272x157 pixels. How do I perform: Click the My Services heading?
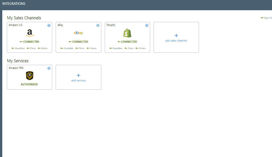click(18, 61)
